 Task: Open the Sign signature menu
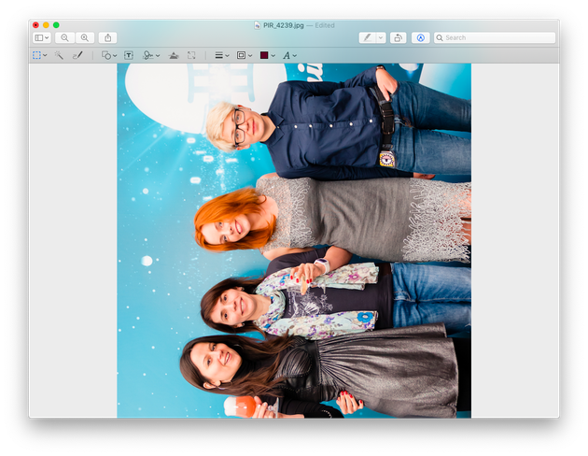point(151,55)
